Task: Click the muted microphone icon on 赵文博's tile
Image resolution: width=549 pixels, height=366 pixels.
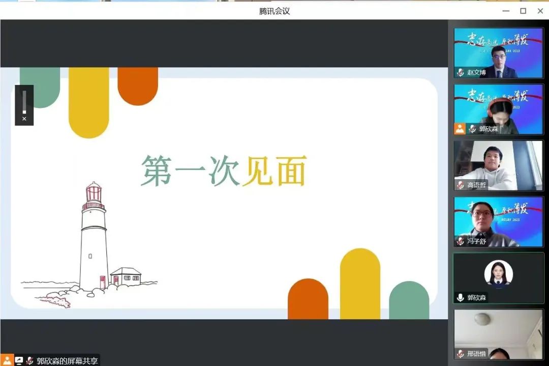Action: 461,73
